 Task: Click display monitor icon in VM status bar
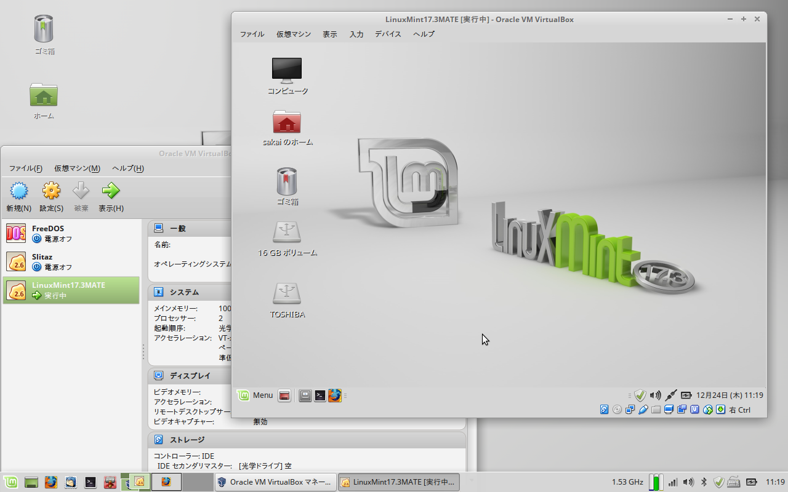(669, 410)
